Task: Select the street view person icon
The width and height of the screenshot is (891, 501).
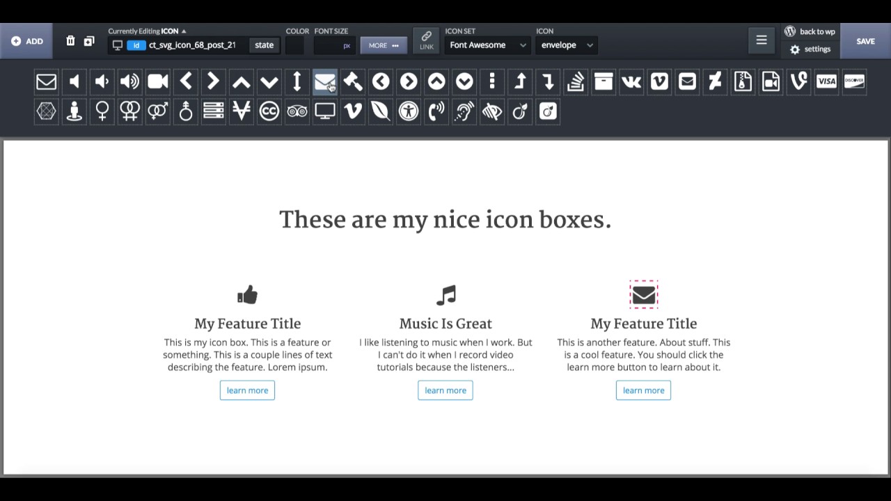Action: pos(74,111)
